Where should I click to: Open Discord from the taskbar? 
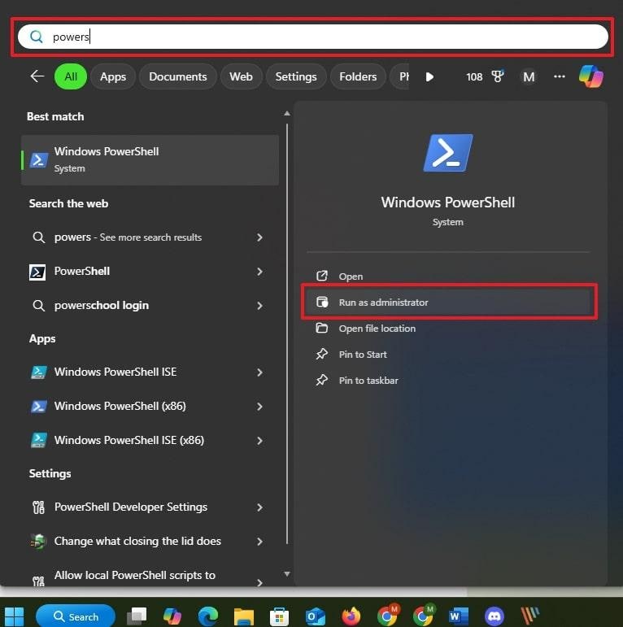(494, 616)
